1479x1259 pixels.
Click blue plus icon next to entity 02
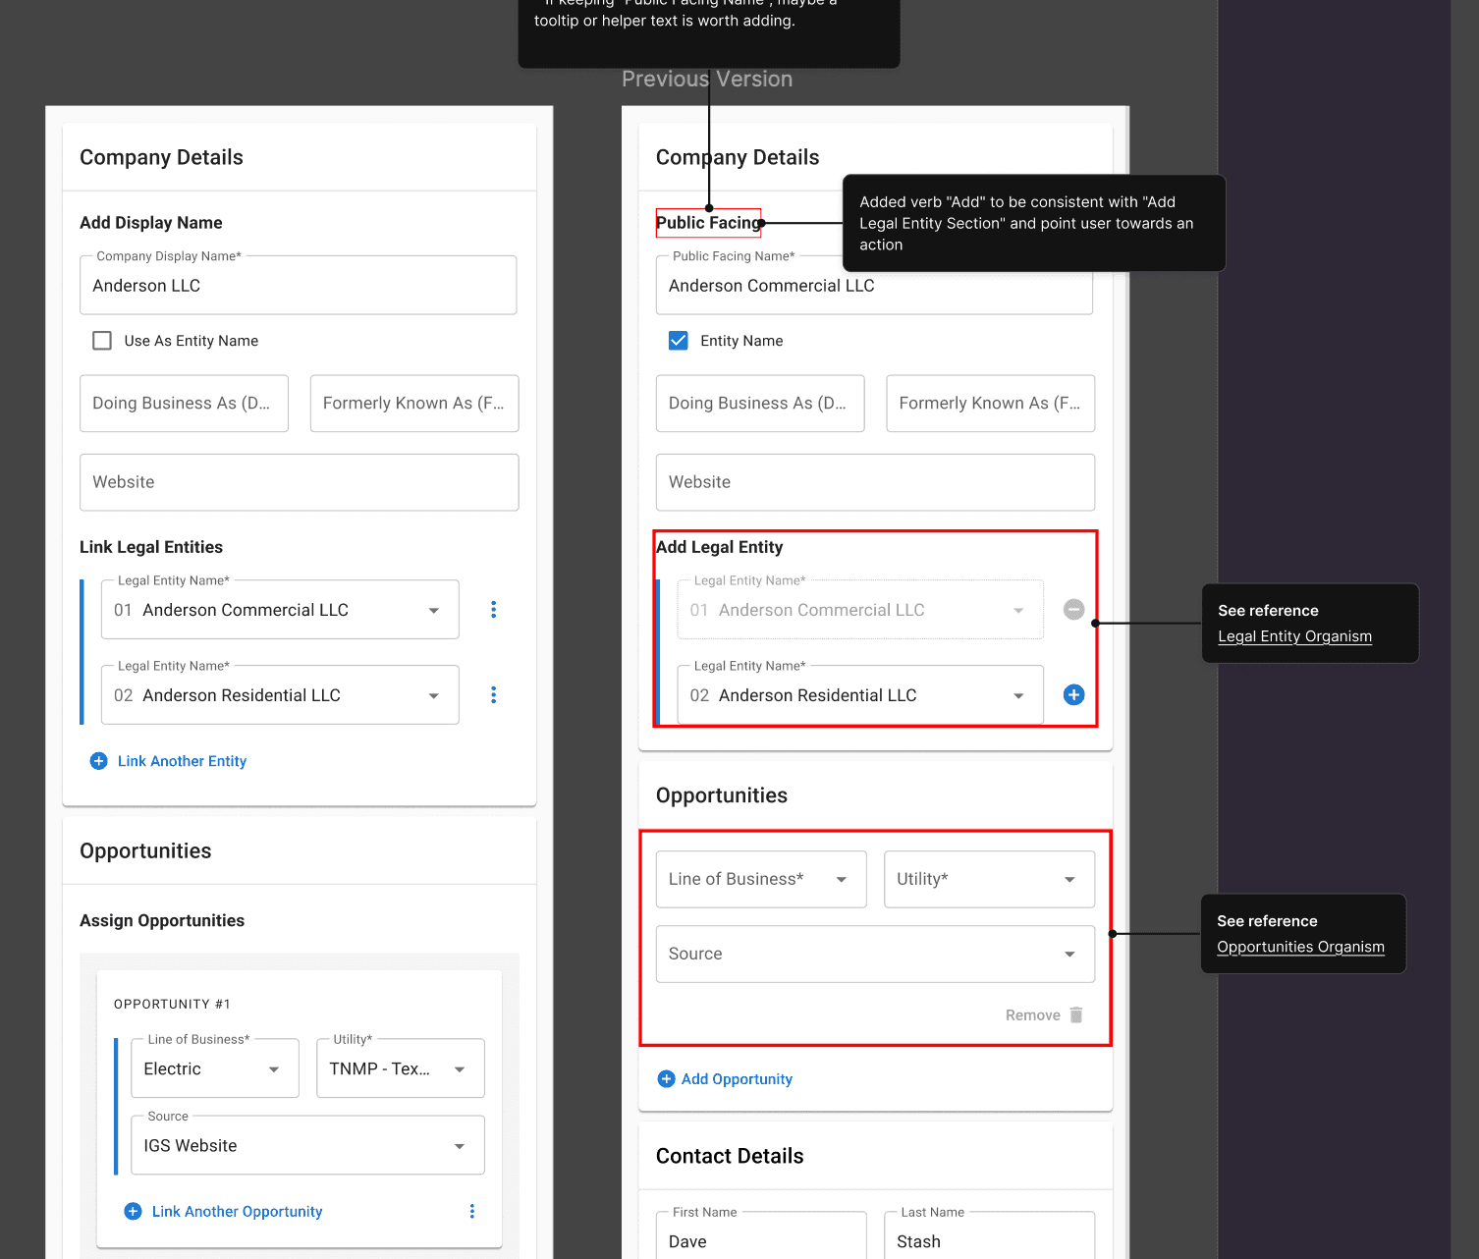[1074, 695]
